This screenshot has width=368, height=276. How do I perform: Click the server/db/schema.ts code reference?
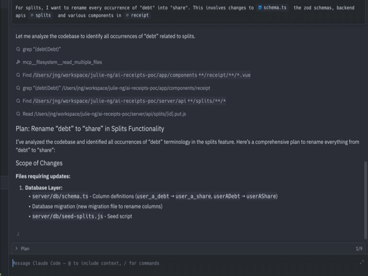(60, 196)
